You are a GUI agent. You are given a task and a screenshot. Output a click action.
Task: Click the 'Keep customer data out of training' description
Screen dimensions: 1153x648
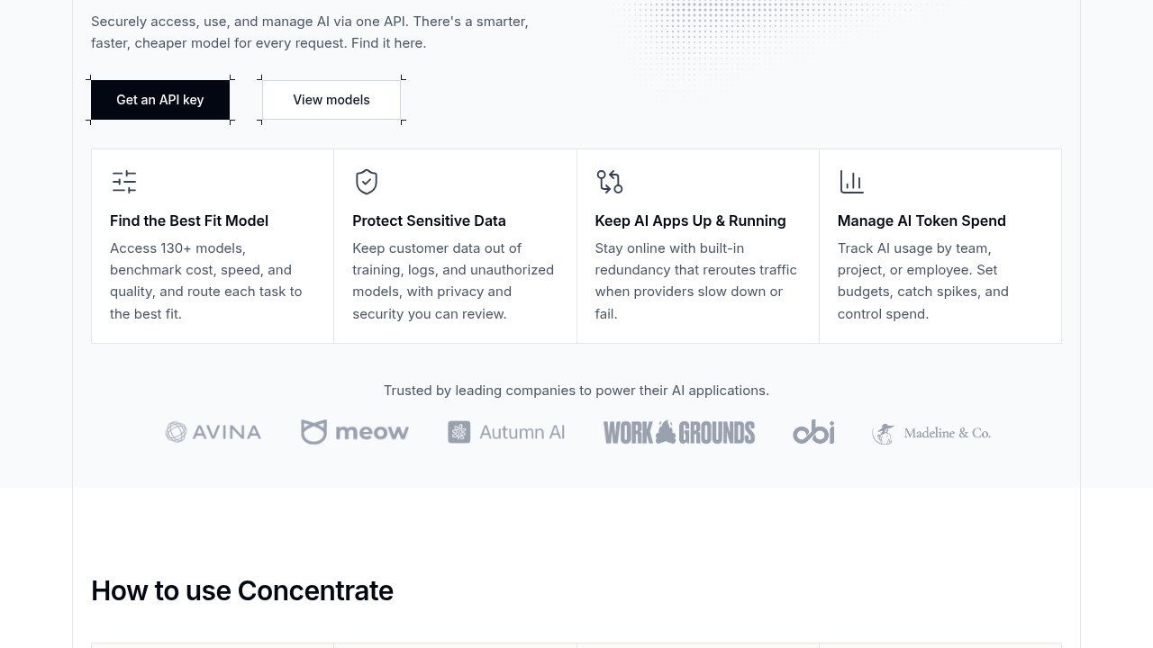tap(453, 281)
